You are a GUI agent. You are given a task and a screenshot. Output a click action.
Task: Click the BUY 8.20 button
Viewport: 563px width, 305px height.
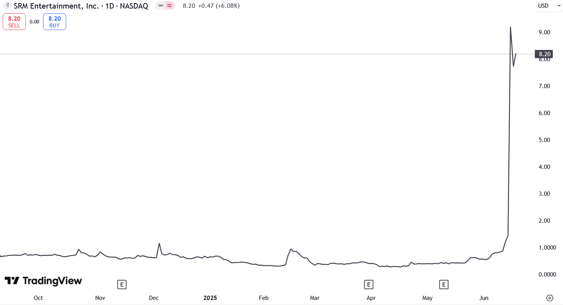[54, 21]
